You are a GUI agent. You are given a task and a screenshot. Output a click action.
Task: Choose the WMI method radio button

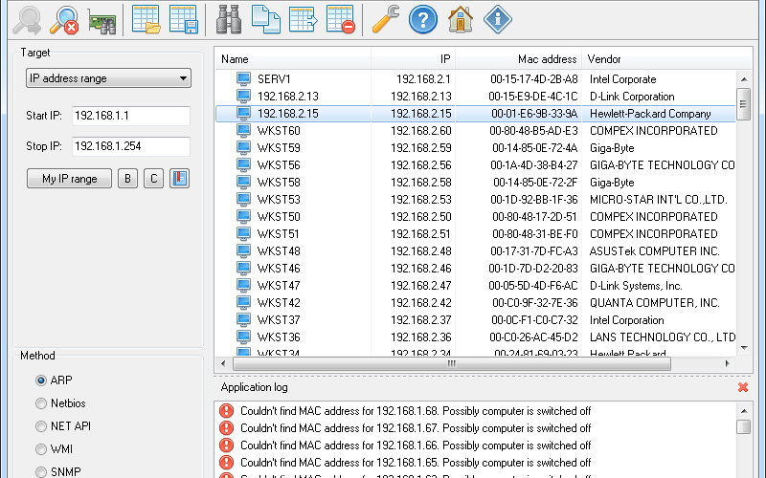tap(41, 448)
